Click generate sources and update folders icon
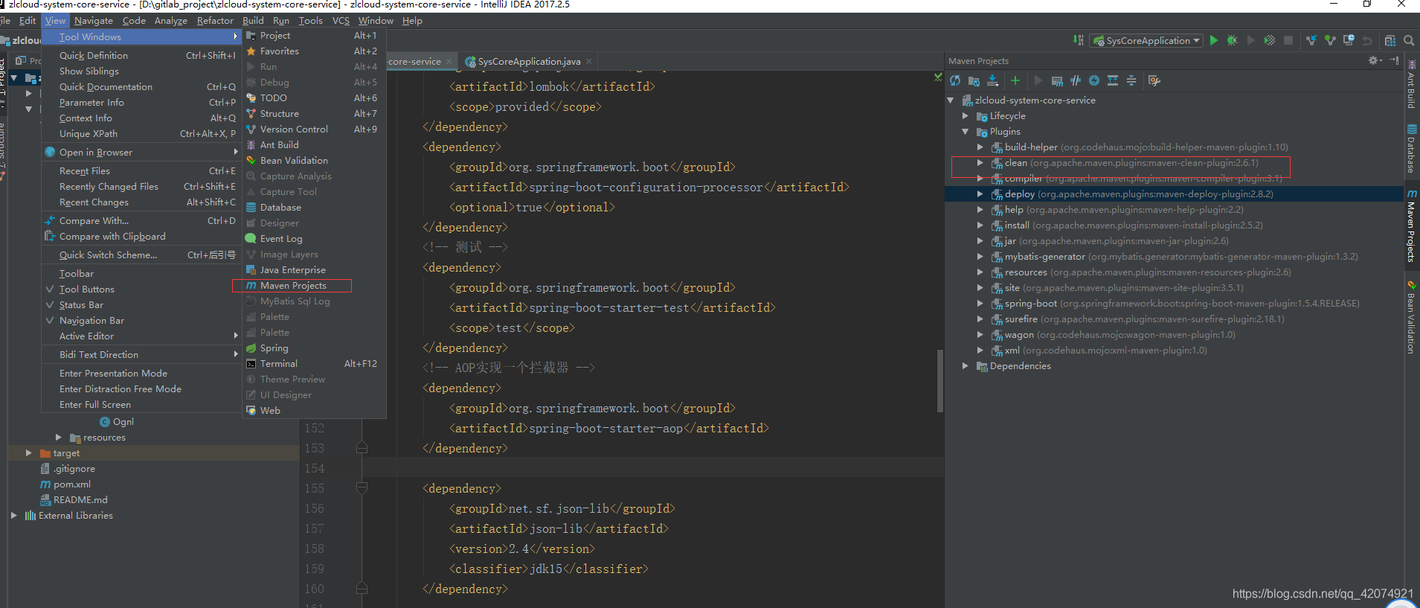Image resolution: width=1420 pixels, height=608 pixels. click(x=974, y=80)
